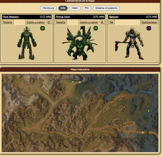Viewport: 163px width, 157px height.
Task: Toggle the Monstruos filter
Action: click(x=48, y=8)
